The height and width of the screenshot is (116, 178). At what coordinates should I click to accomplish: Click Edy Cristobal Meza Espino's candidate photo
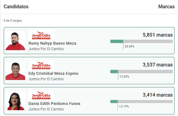pos(15,70)
